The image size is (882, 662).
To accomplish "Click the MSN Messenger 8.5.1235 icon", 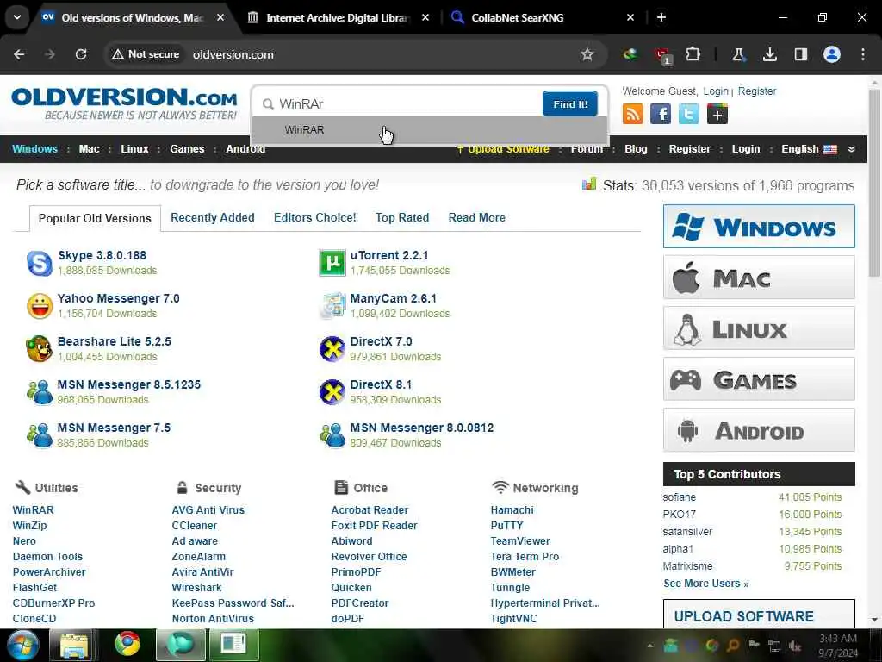I will pos(40,392).
